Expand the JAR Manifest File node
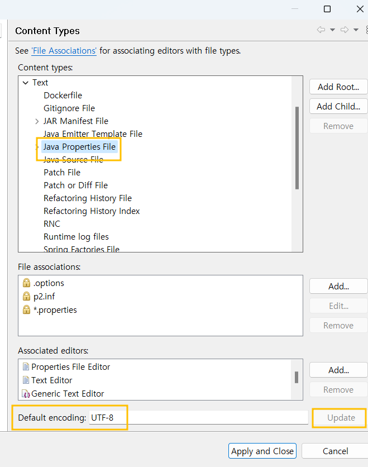This screenshot has width=368, height=467. pos(37,121)
